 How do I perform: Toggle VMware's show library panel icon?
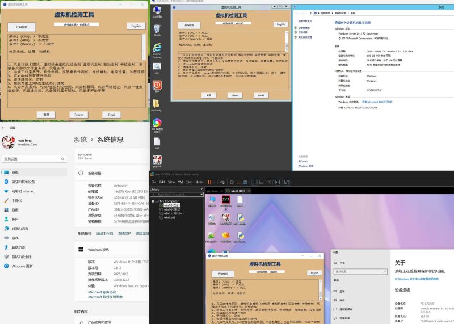click(x=255, y=182)
